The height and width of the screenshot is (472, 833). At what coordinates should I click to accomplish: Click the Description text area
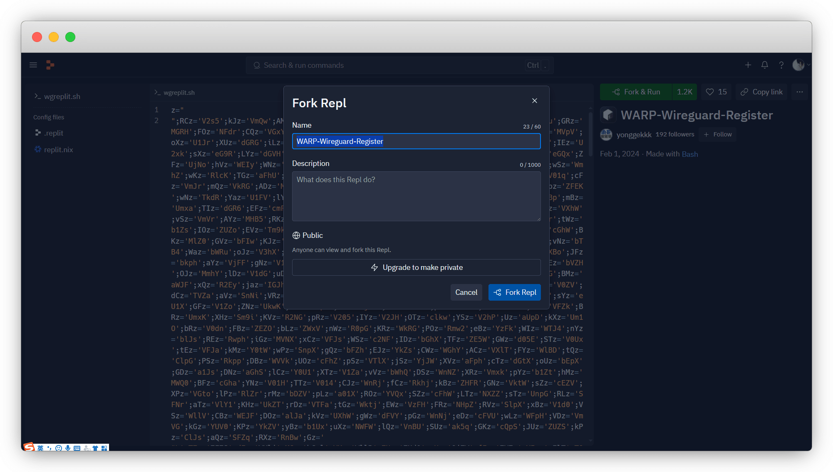tap(416, 196)
